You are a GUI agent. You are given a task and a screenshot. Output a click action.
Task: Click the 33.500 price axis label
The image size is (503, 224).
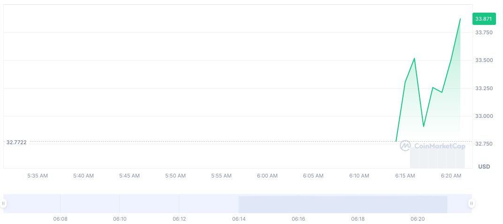point(484,61)
